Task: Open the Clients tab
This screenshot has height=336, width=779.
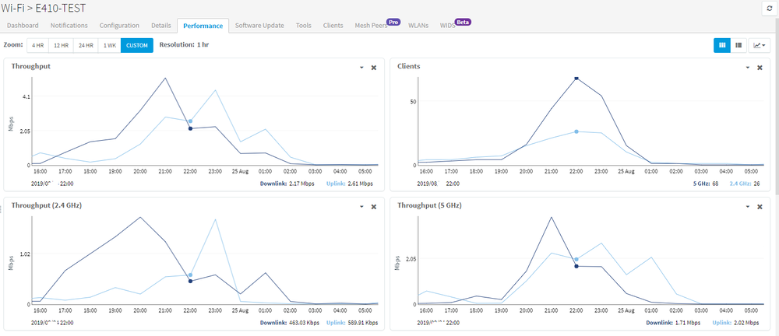Action: tap(333, 26)
